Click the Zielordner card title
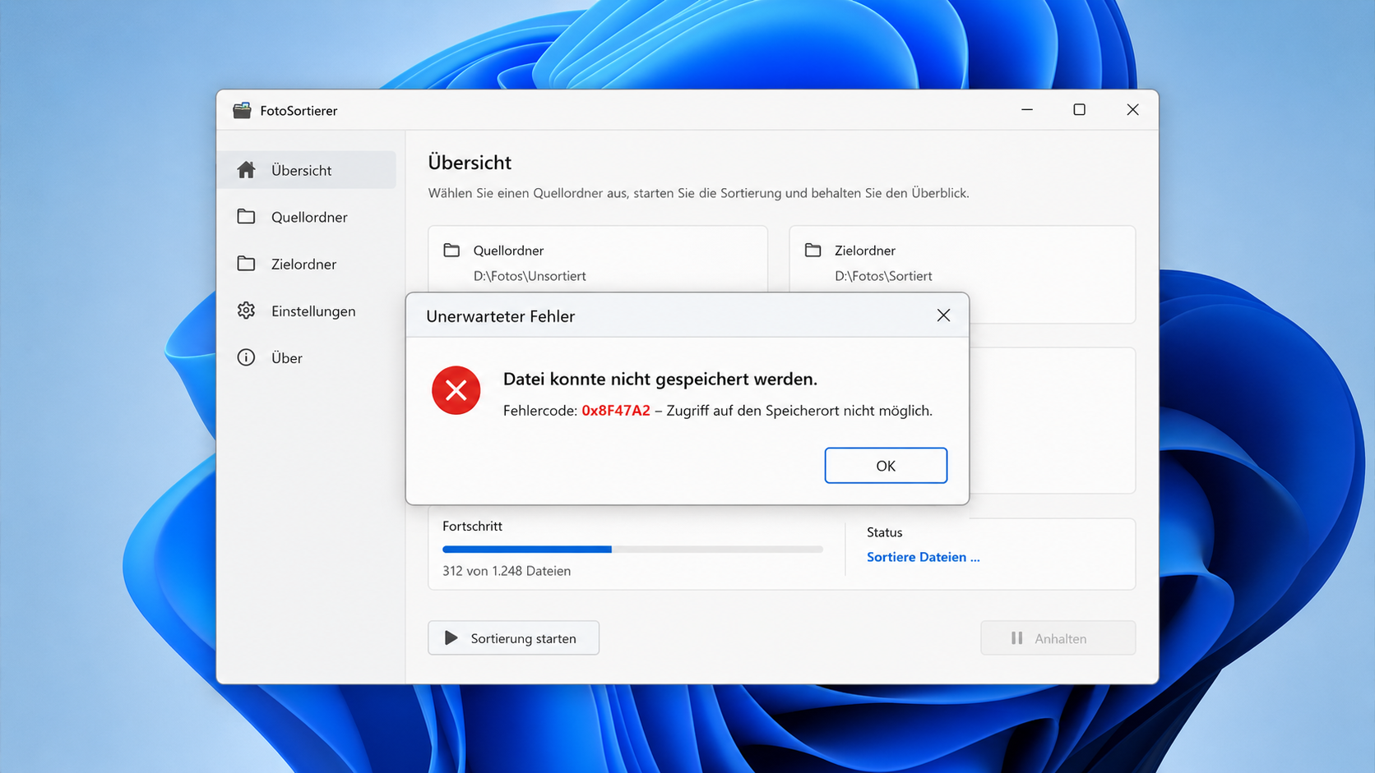 [x=865, y=251]
